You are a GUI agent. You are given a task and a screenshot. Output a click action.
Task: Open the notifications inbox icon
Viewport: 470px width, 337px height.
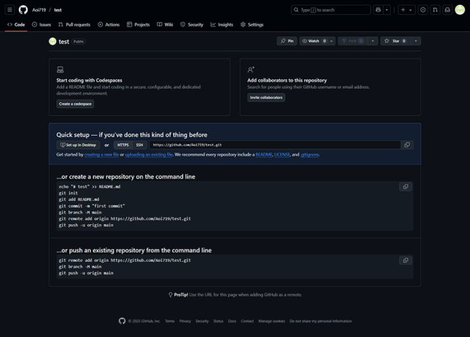click(x=448, y=10)
